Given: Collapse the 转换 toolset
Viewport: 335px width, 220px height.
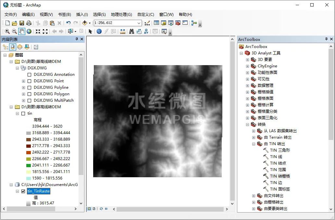Looking at the screenshot, I should point(247,124).
